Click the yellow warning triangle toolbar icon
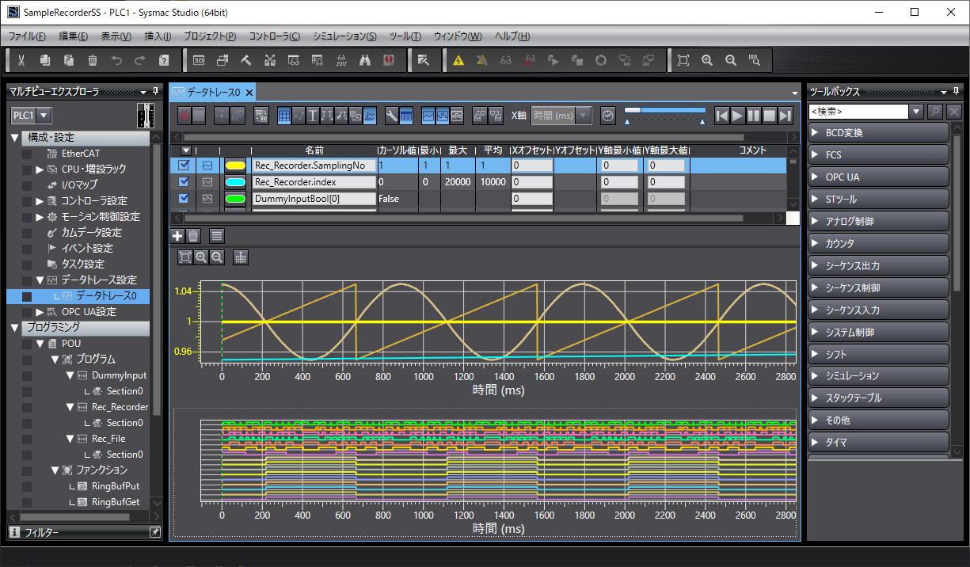Viewport: 970px width, 567px height. pos(458,60)
